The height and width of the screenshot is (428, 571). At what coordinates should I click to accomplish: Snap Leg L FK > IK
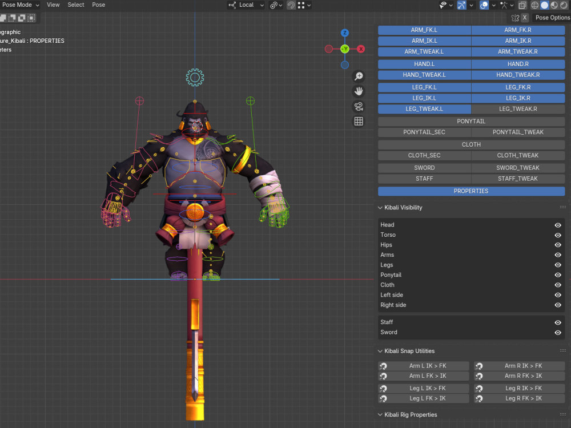point(424,398)
